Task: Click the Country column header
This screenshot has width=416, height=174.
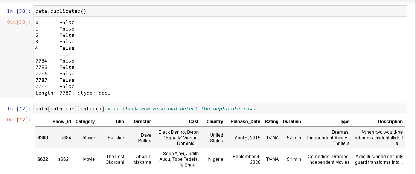Action: pyautogui.click(x=215, y=122)
